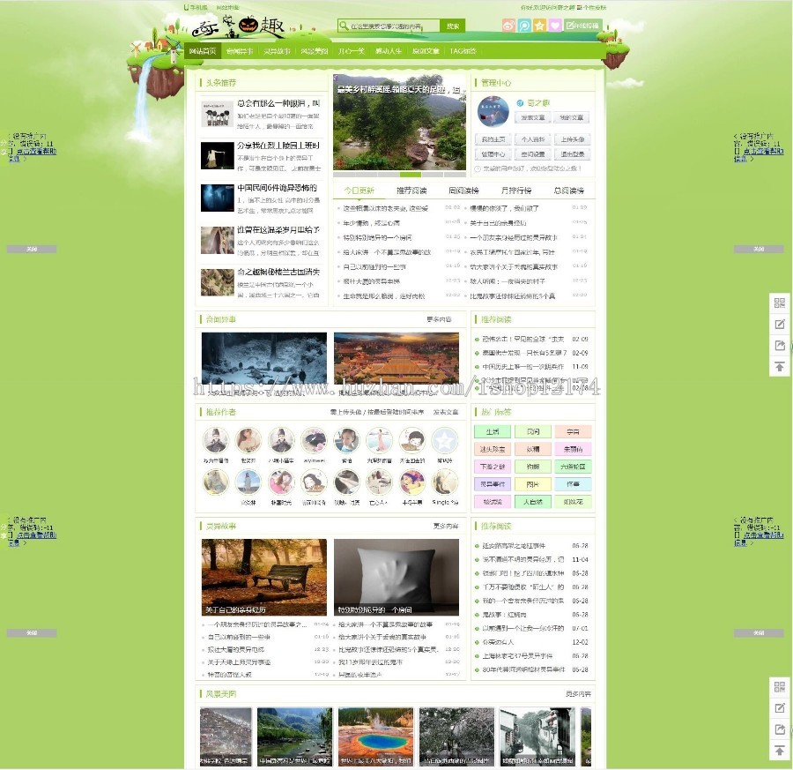The image size is (793, 770).
Task: Open TAG标签 in navigation bar
Action: [x=463, y=50]
